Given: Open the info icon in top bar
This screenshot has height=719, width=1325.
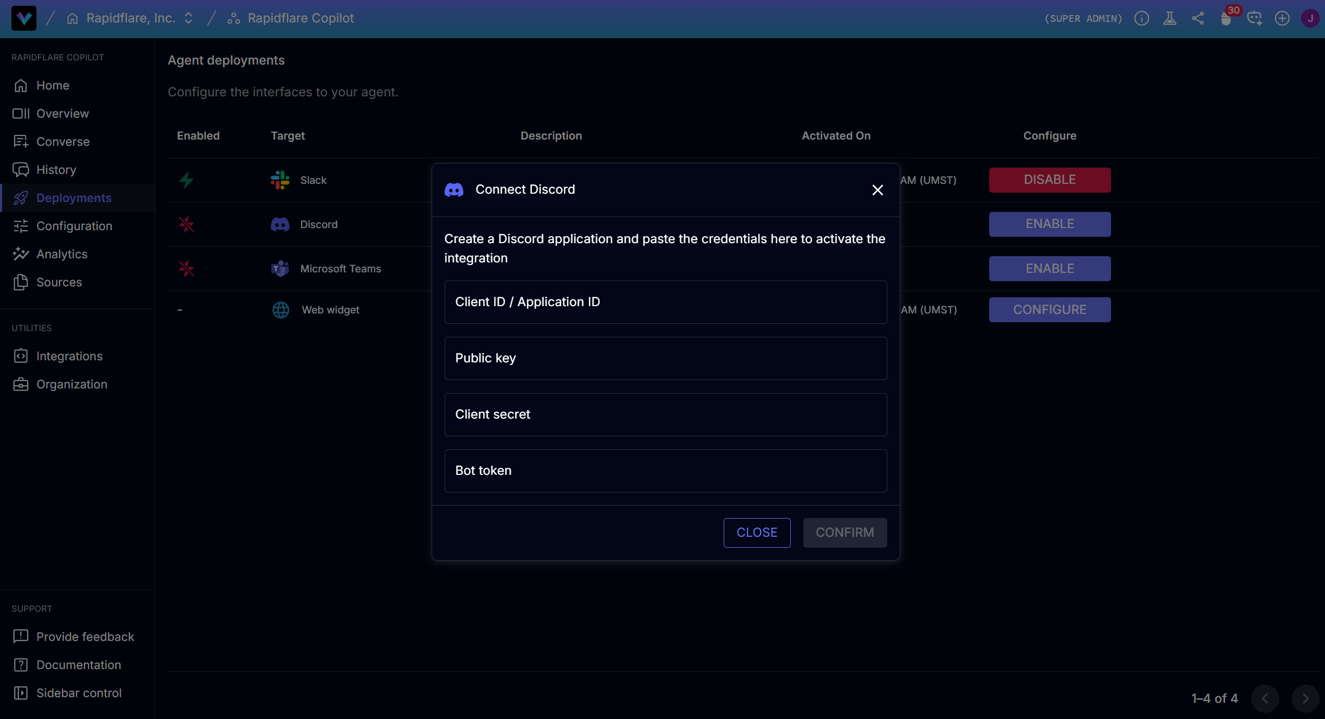Looking at the screenshot, I should [1142, 18].
